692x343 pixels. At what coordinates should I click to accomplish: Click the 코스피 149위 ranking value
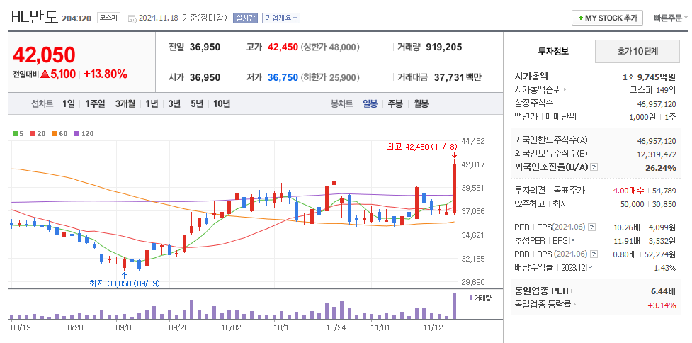(x=653, y=89)
